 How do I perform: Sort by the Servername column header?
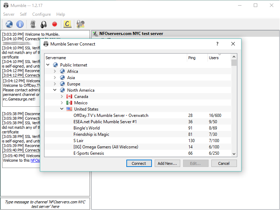click(115, 58)
